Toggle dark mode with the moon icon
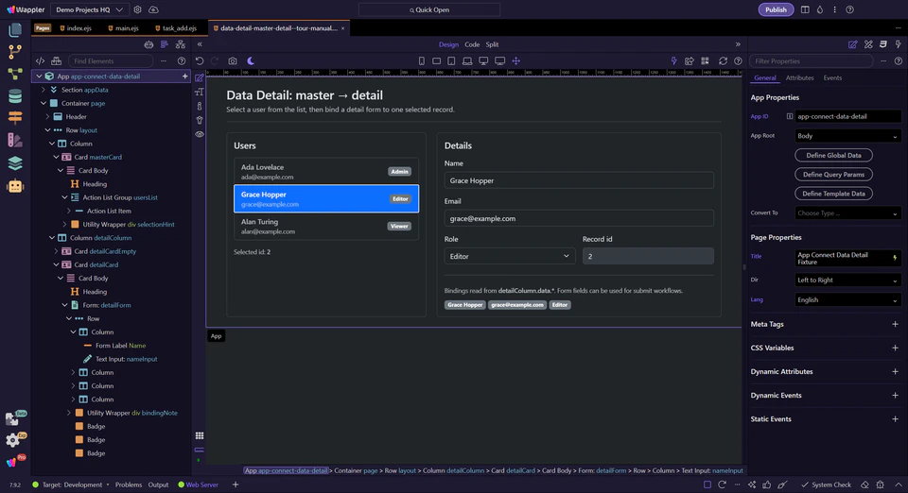 click(x=251, y=60)
